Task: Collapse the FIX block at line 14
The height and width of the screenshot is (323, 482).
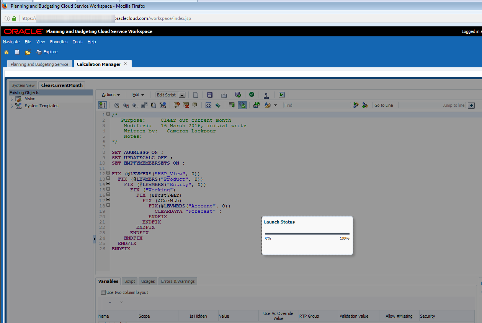Action: (x=108, y=184)
